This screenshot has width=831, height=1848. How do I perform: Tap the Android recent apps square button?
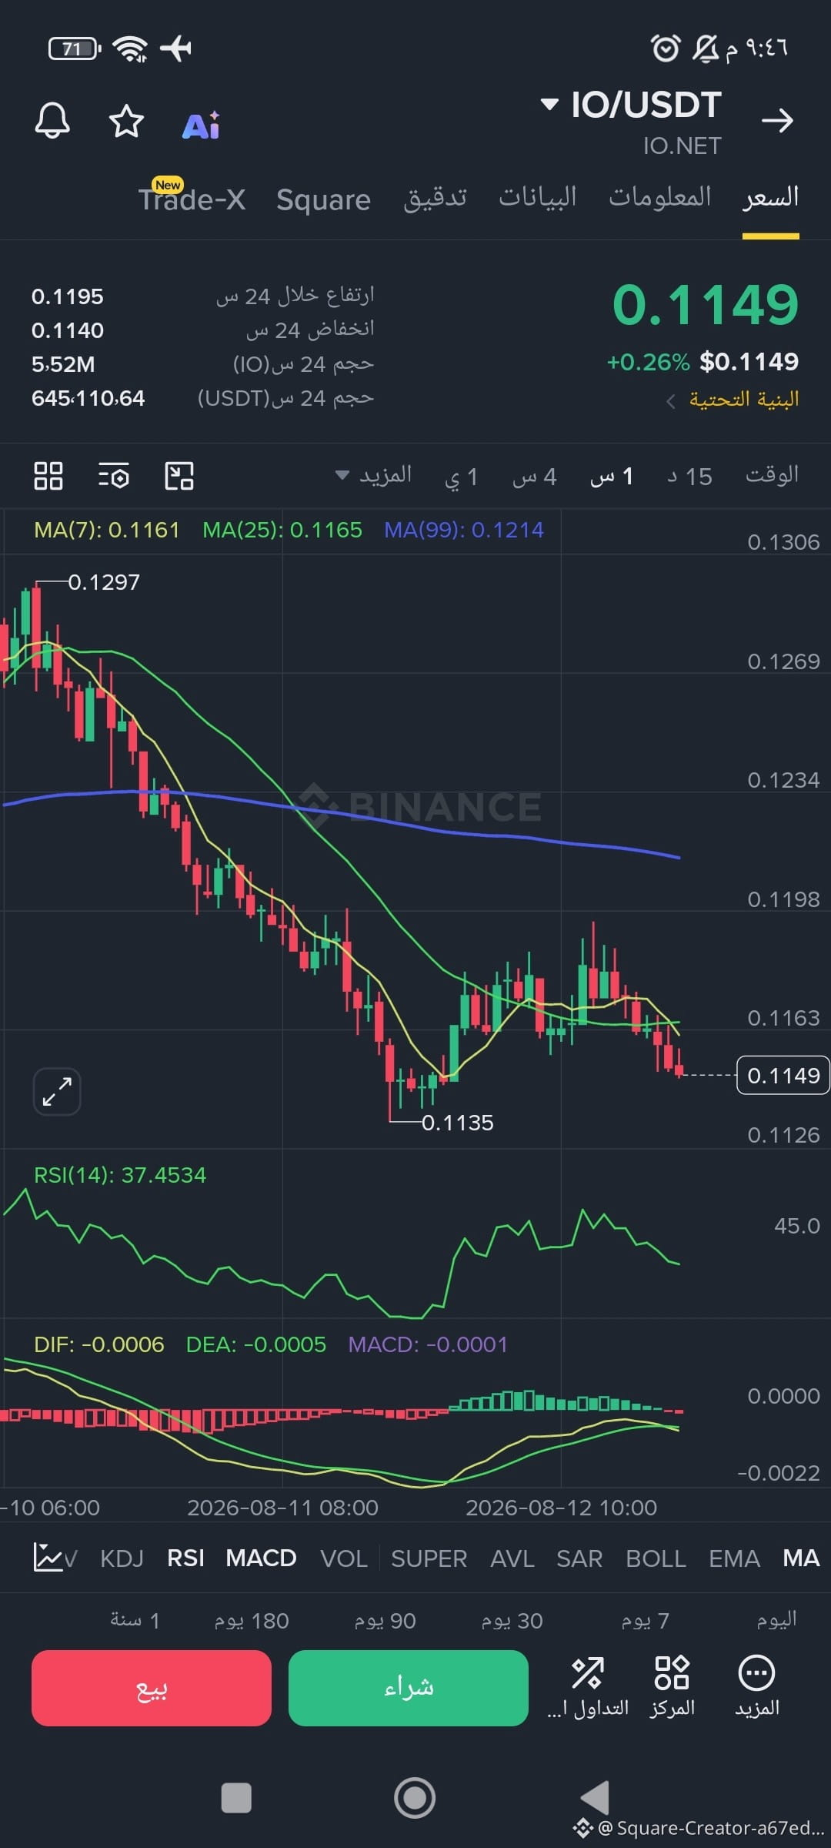pyautogui.click(x=236, y=1798)
